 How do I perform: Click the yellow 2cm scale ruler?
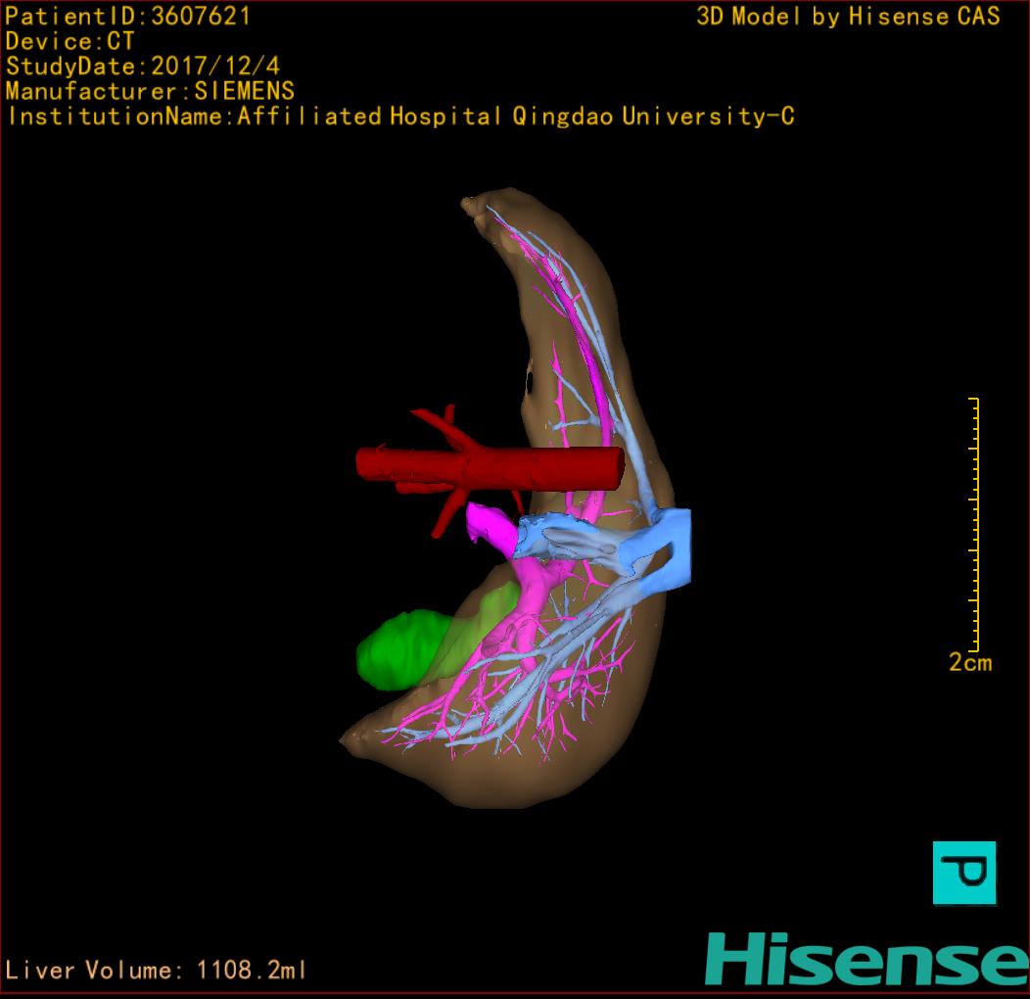coord(974,524)
